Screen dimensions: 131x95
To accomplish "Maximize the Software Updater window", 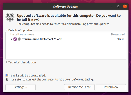I will pyautogui.click(x=118, y=7).
